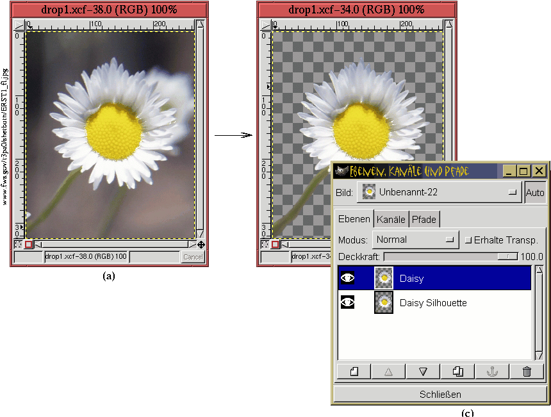Click the Schließen button

440,394
